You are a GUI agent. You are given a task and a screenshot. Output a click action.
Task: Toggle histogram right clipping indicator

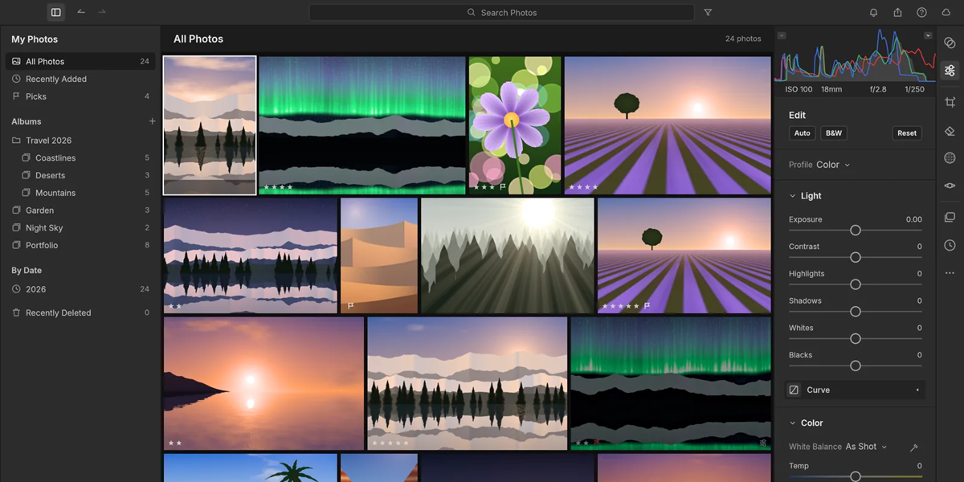pos(928,36)
